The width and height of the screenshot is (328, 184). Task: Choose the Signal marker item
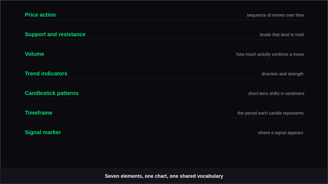[x=43, y=133]
